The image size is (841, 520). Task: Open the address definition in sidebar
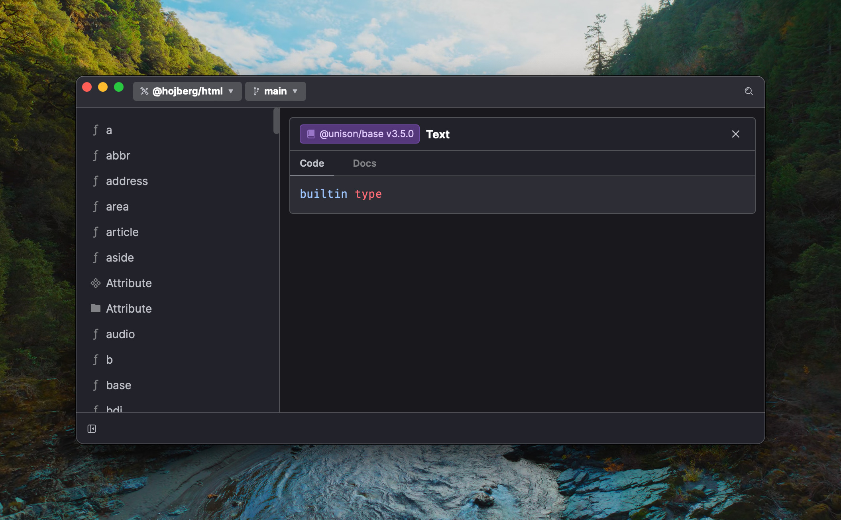127,181
